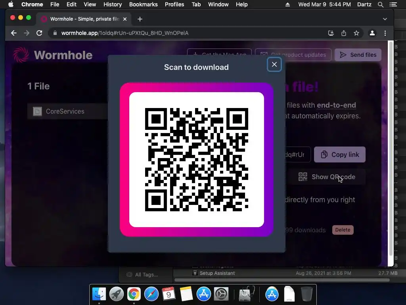Go forward with the forward arrow
Image resolution: width=406 pixels, height=305 pixels.
pos(27,33)
